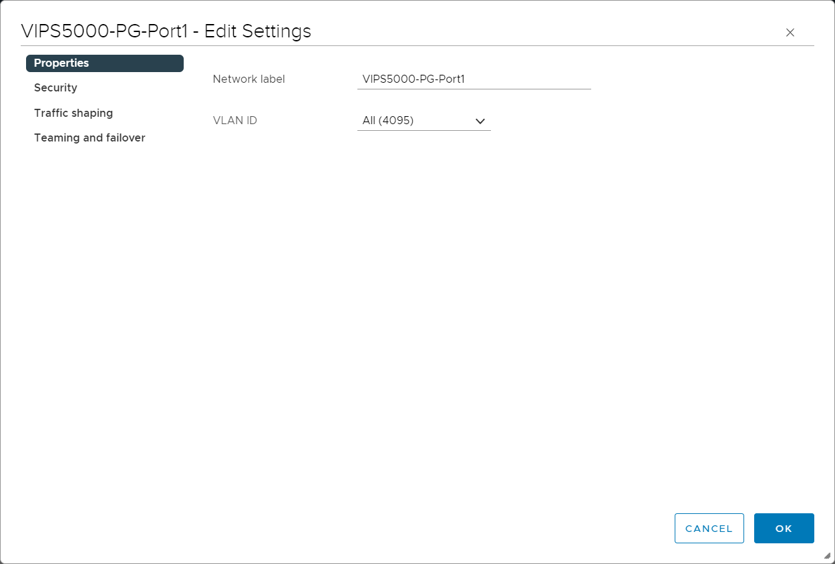This screenshot has width=835, height=564.
Task: Click the "All (4095)" selected value text
Action: 388,121
